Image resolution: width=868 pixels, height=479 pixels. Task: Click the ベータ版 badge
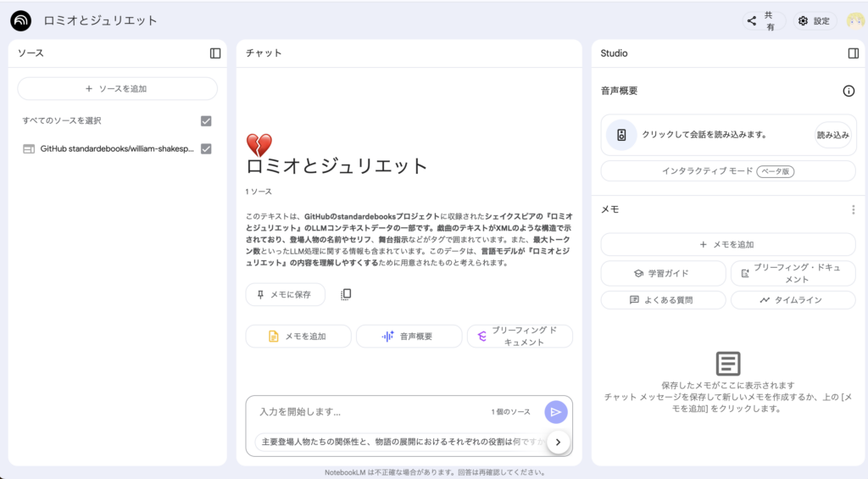[775, 171]
